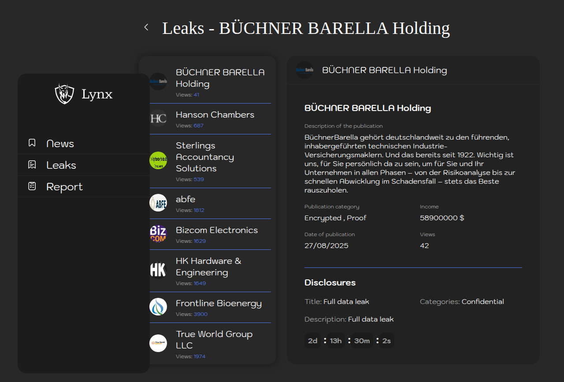Select the Bizcom Electronics leak entry
This screenshot has width=564, height=382.
[210, 234]
